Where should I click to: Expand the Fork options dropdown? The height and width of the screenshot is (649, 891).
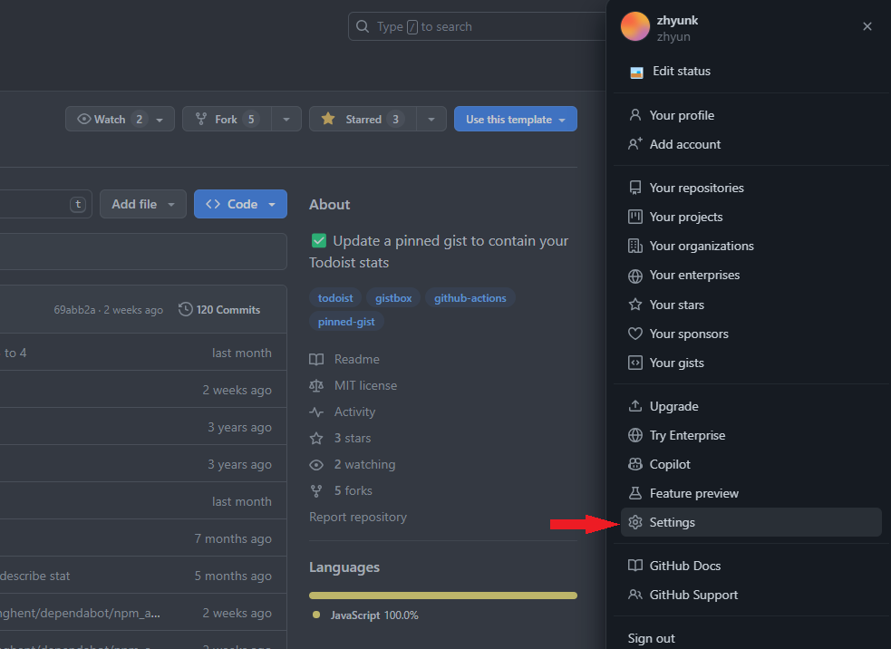[x=286, y=119]
